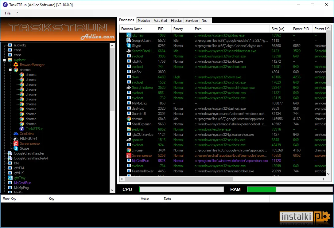This screenshot has height=228, width=334.
Task: Select MsMpEng in the process tree
Action: (x=21, y=188)
